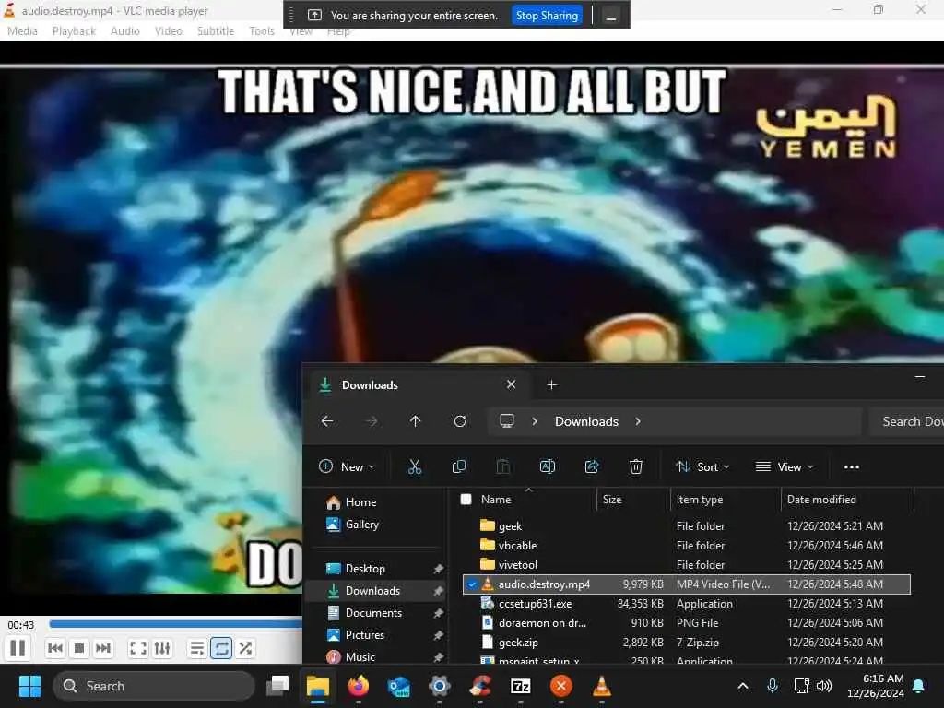Open the Sort dropdown
This screenshot has width=944, height=708.
click(x=702, y=467)
